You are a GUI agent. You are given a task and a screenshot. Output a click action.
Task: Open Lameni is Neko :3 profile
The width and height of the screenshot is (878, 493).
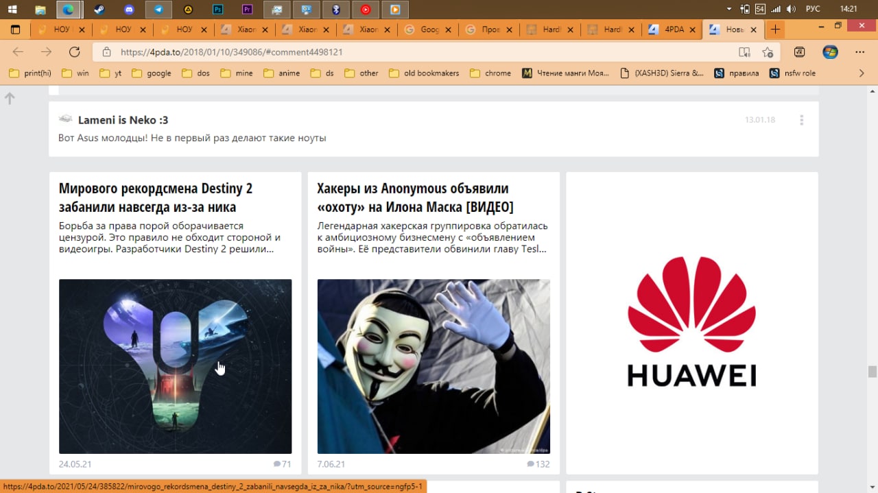[x=123, y=120]
